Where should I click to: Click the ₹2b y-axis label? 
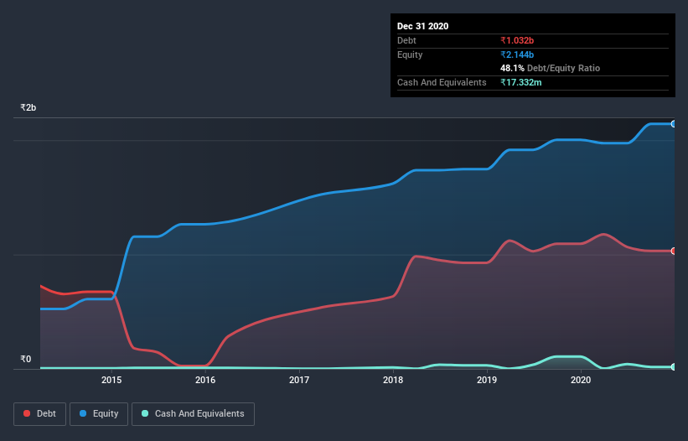(x=28, y=107)
